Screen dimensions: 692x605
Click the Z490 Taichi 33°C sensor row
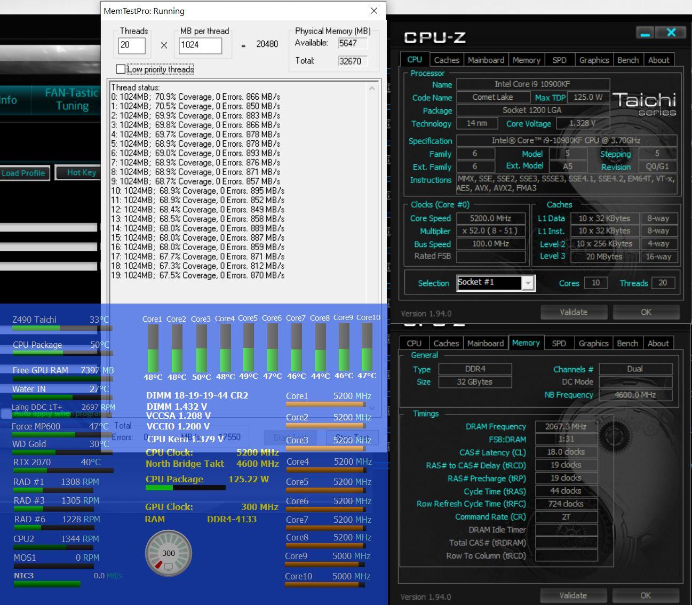point(61,320)
